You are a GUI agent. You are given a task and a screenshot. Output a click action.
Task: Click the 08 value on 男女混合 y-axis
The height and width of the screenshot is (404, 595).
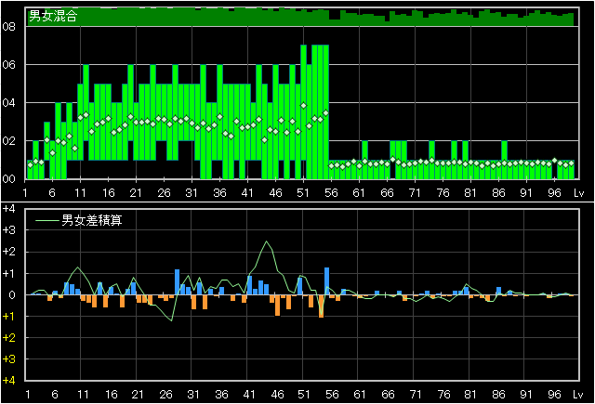[8, 27]
